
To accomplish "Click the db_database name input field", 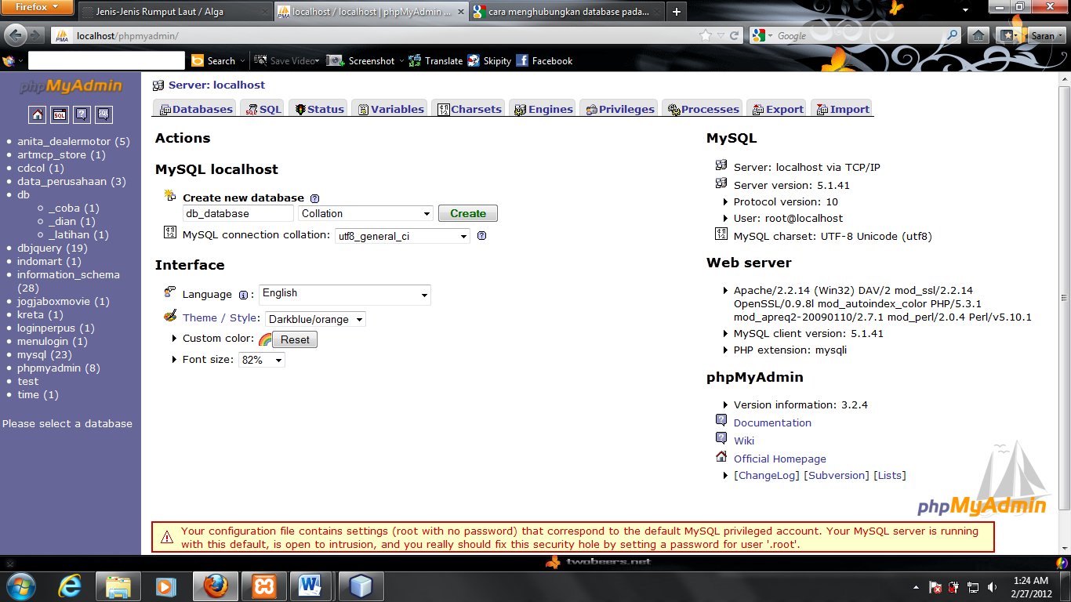I will pyautogui.click(x=238, y=213).
